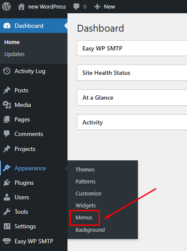This screenshot has height=251, width=187.
Task: Choose Customize in the Appearance submenu
Action: [88, 194]
